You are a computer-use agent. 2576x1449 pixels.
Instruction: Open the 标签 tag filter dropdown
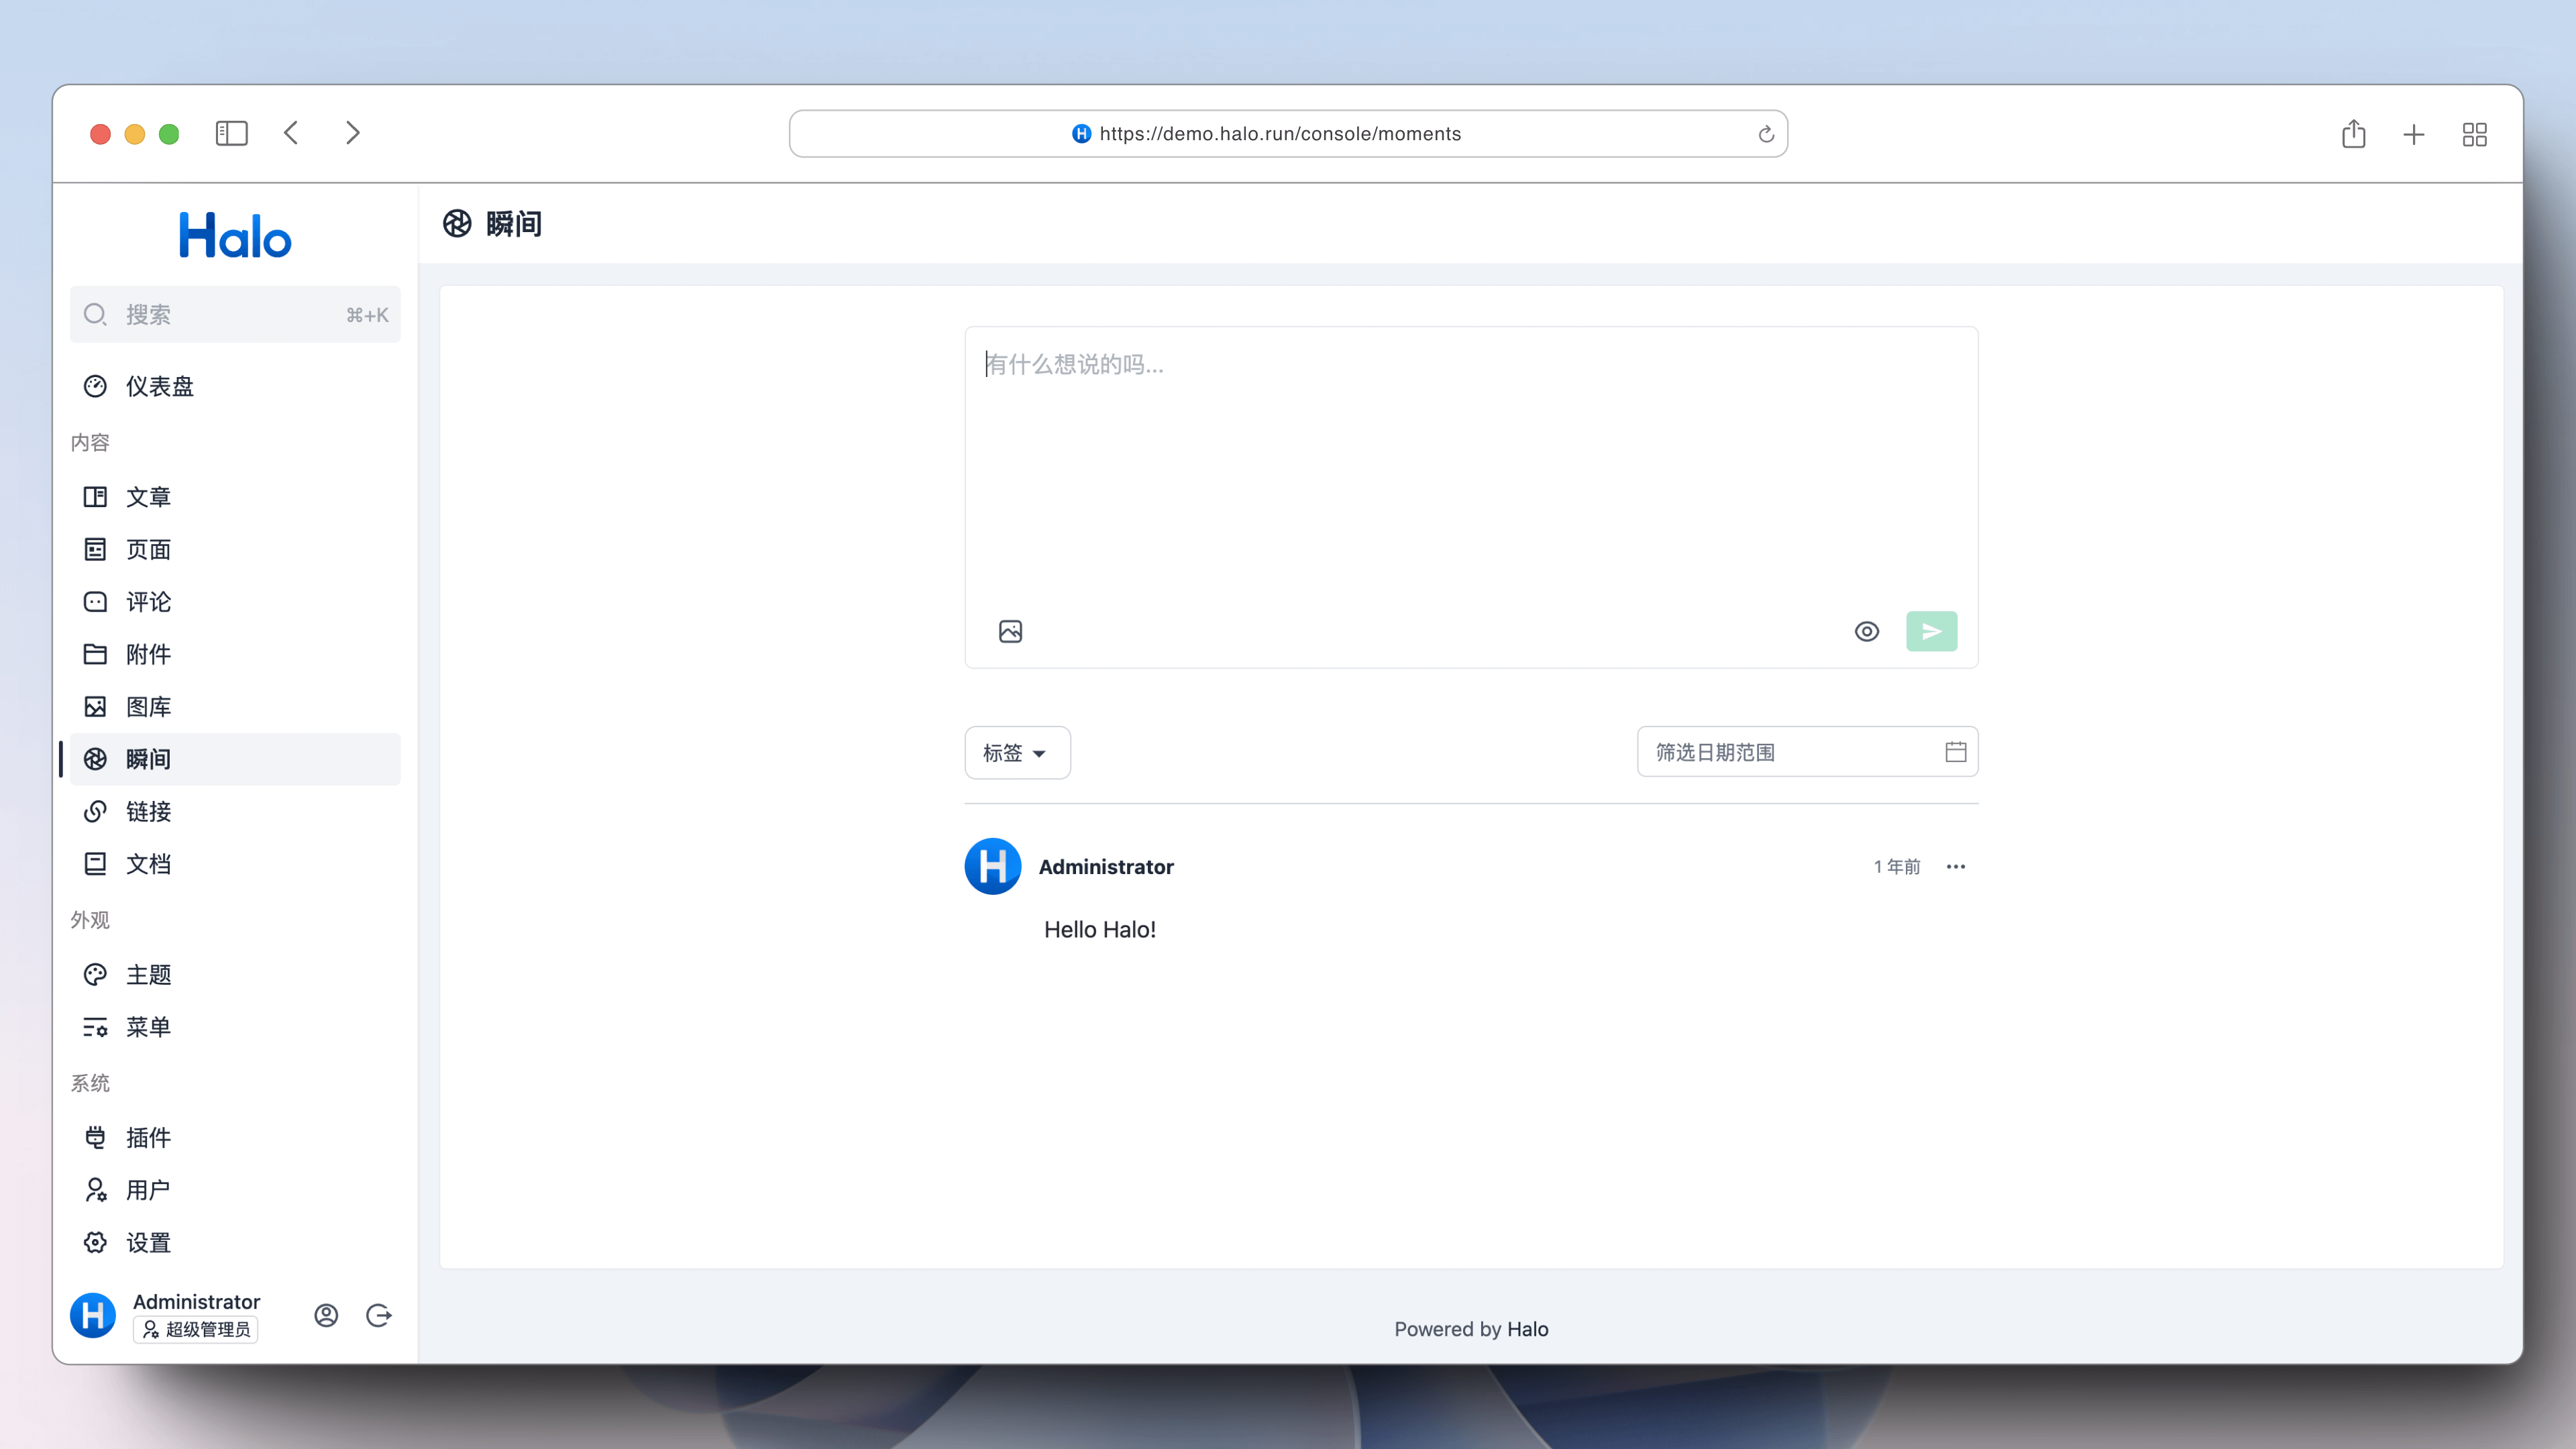(x=1016, y=752)
